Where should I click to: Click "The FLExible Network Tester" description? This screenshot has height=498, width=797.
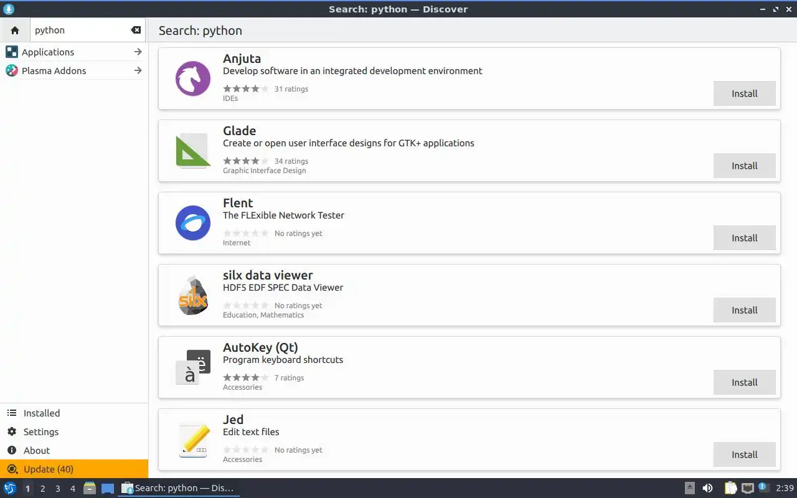283,215
